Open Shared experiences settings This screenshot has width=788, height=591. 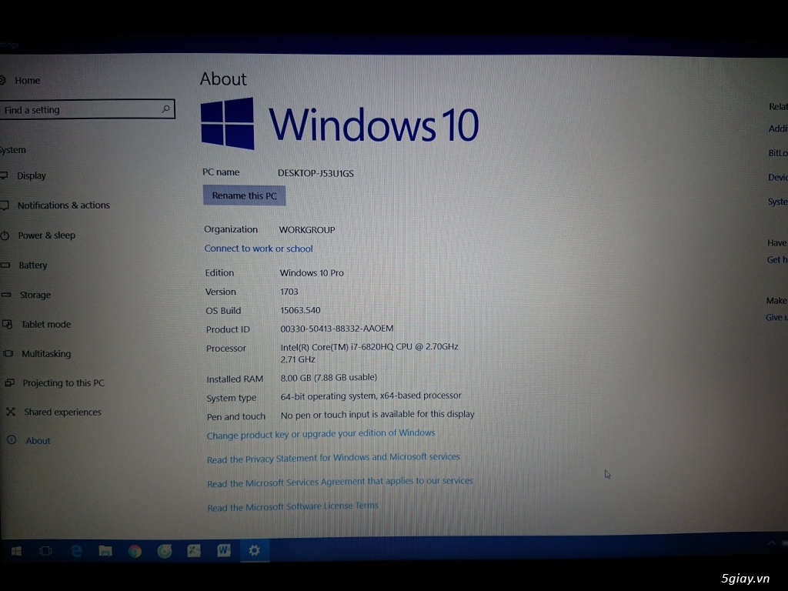pyautogui.click(x=62, y=412)
